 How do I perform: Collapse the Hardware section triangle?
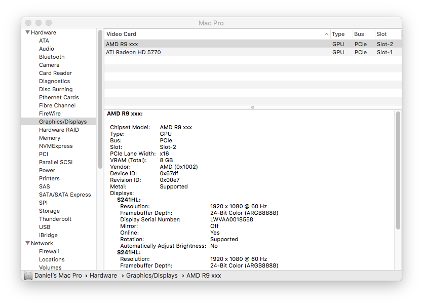pos(27,32)
